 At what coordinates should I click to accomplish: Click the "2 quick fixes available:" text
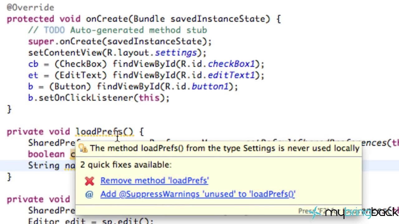tap(126, 165)
